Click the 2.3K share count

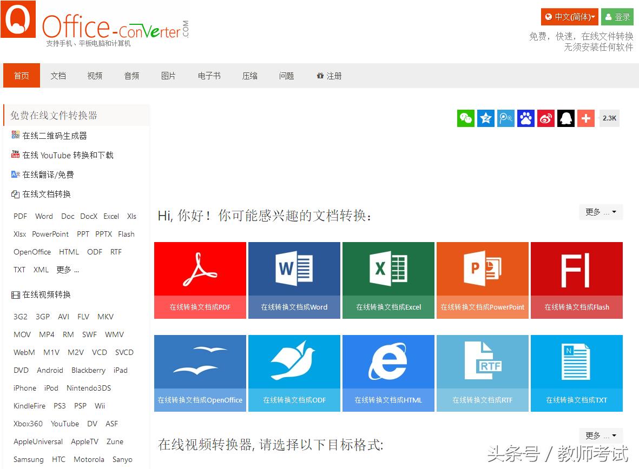click(x=609, y=118)
